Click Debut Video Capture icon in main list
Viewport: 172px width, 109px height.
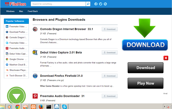[35, 53]
